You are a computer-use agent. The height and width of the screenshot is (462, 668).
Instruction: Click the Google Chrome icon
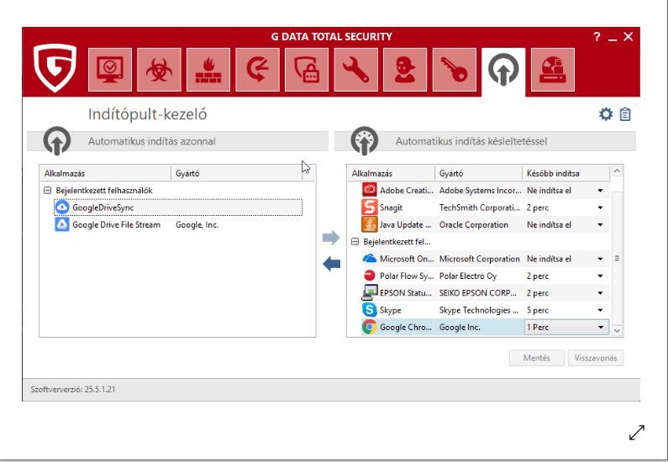coord(370,327)
